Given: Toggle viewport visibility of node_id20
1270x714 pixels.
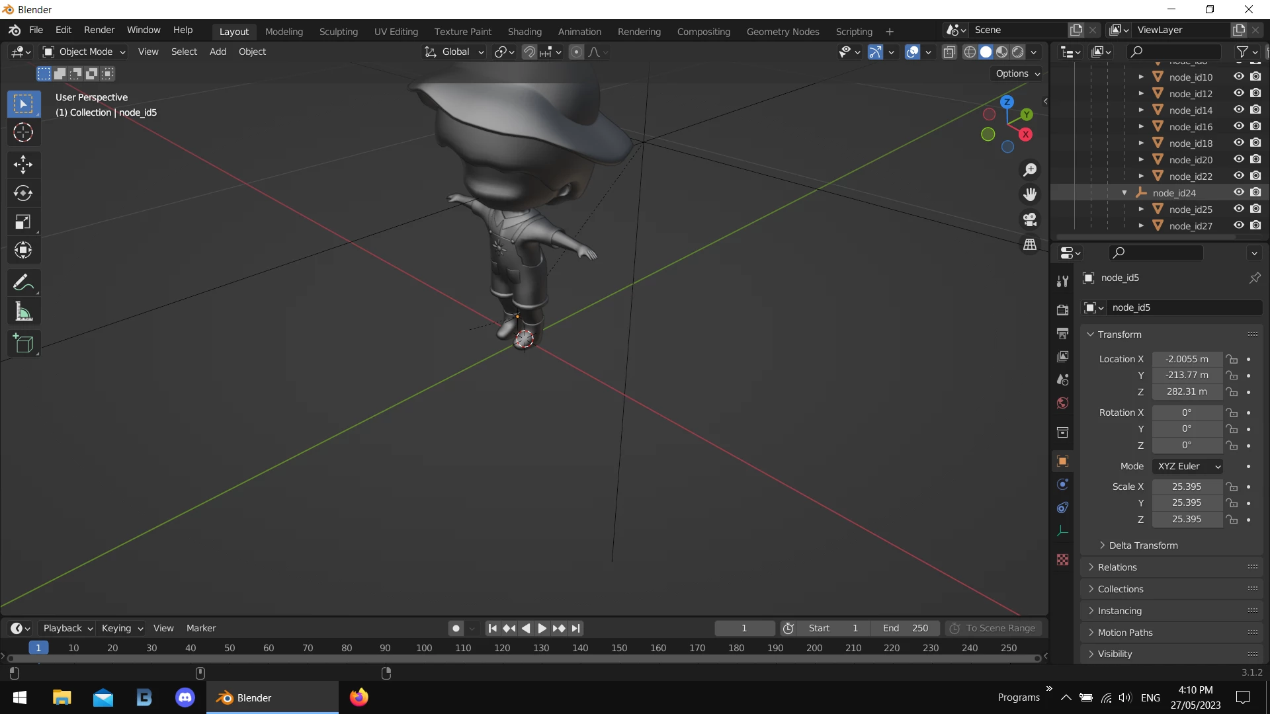Looking at the screenshot, I should pos(1239,159).
